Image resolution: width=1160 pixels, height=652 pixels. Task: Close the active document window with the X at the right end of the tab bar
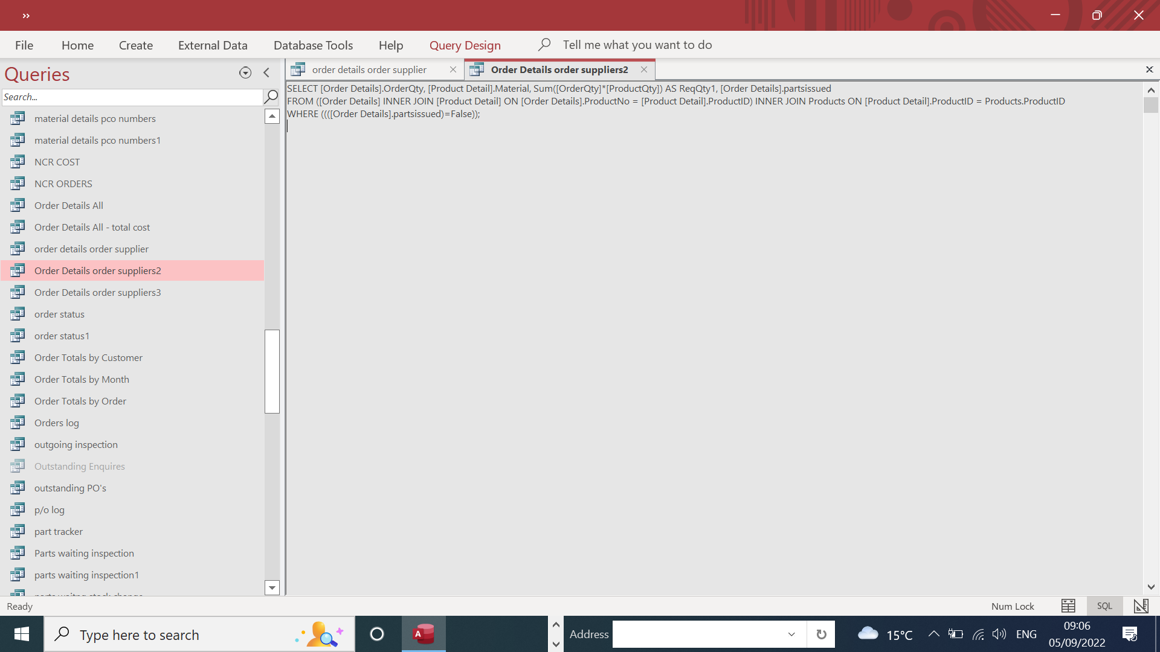click(x=1149, y=70)
